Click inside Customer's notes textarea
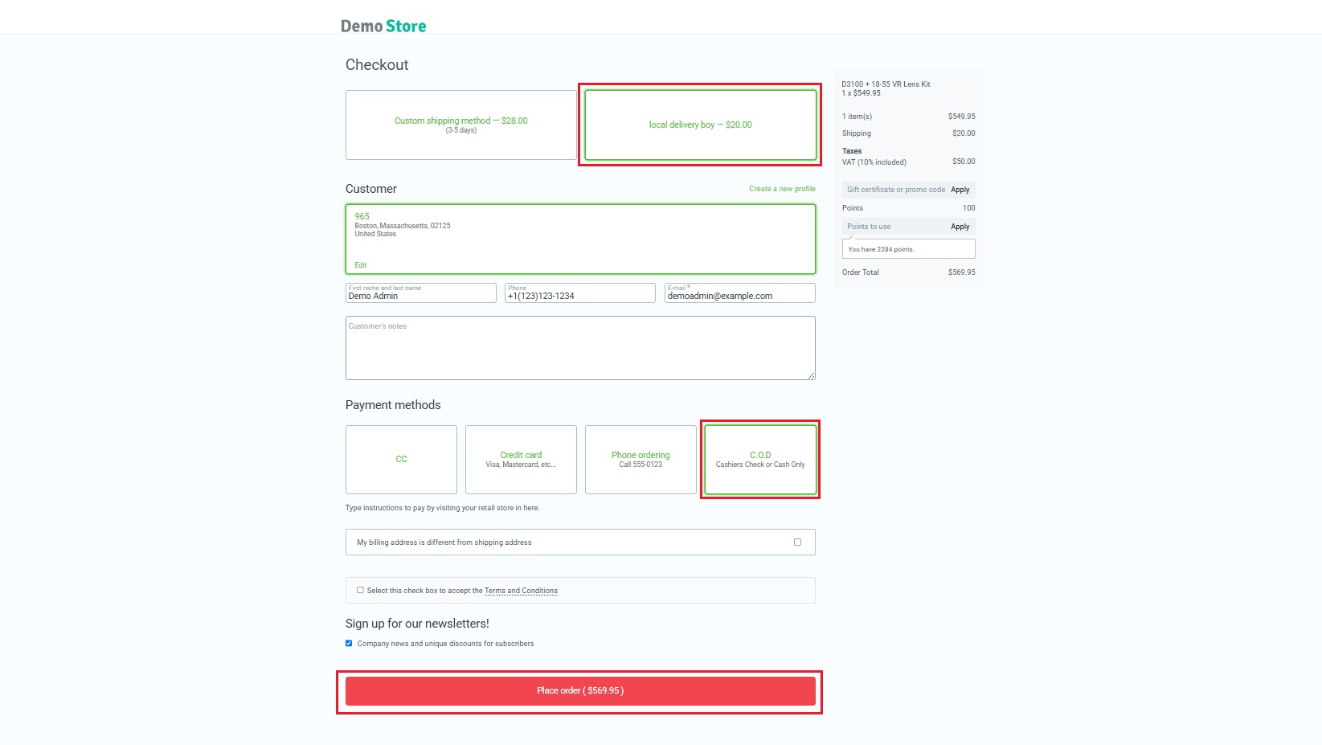The width and height of the screenshot is (1322, 745). 579,350
